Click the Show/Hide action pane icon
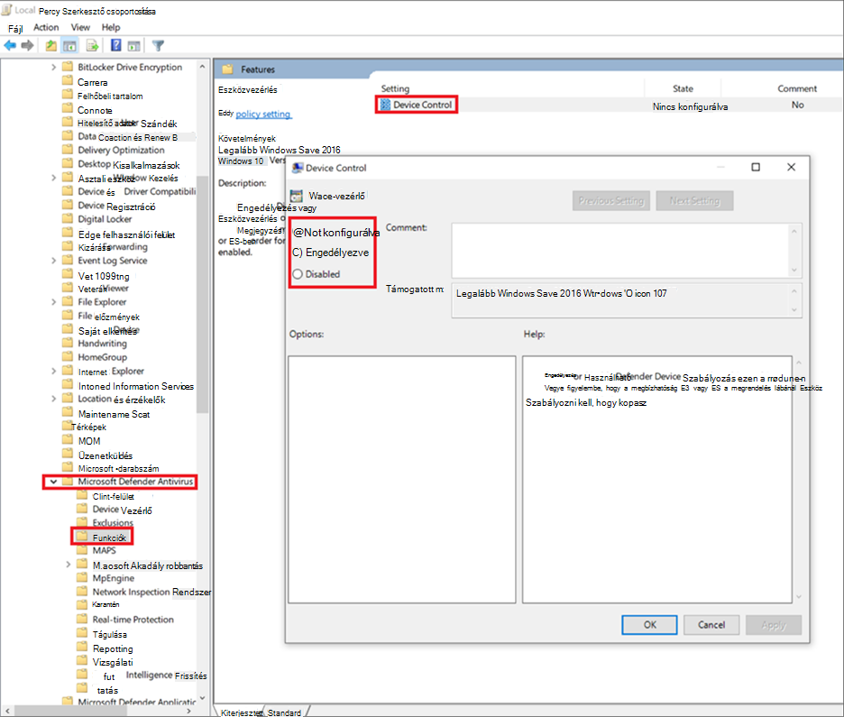The image size is (844, 717). tap(134, 46)
